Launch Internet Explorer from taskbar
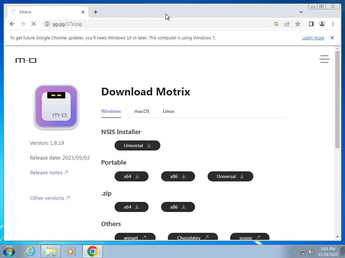 point(30,251)
